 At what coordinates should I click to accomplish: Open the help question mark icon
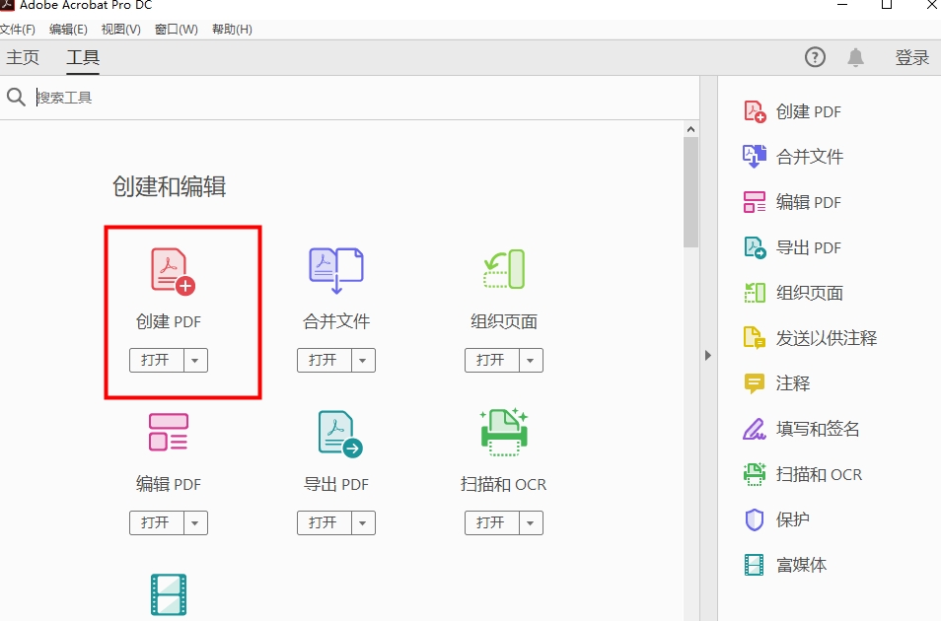(x=815, y=57)
